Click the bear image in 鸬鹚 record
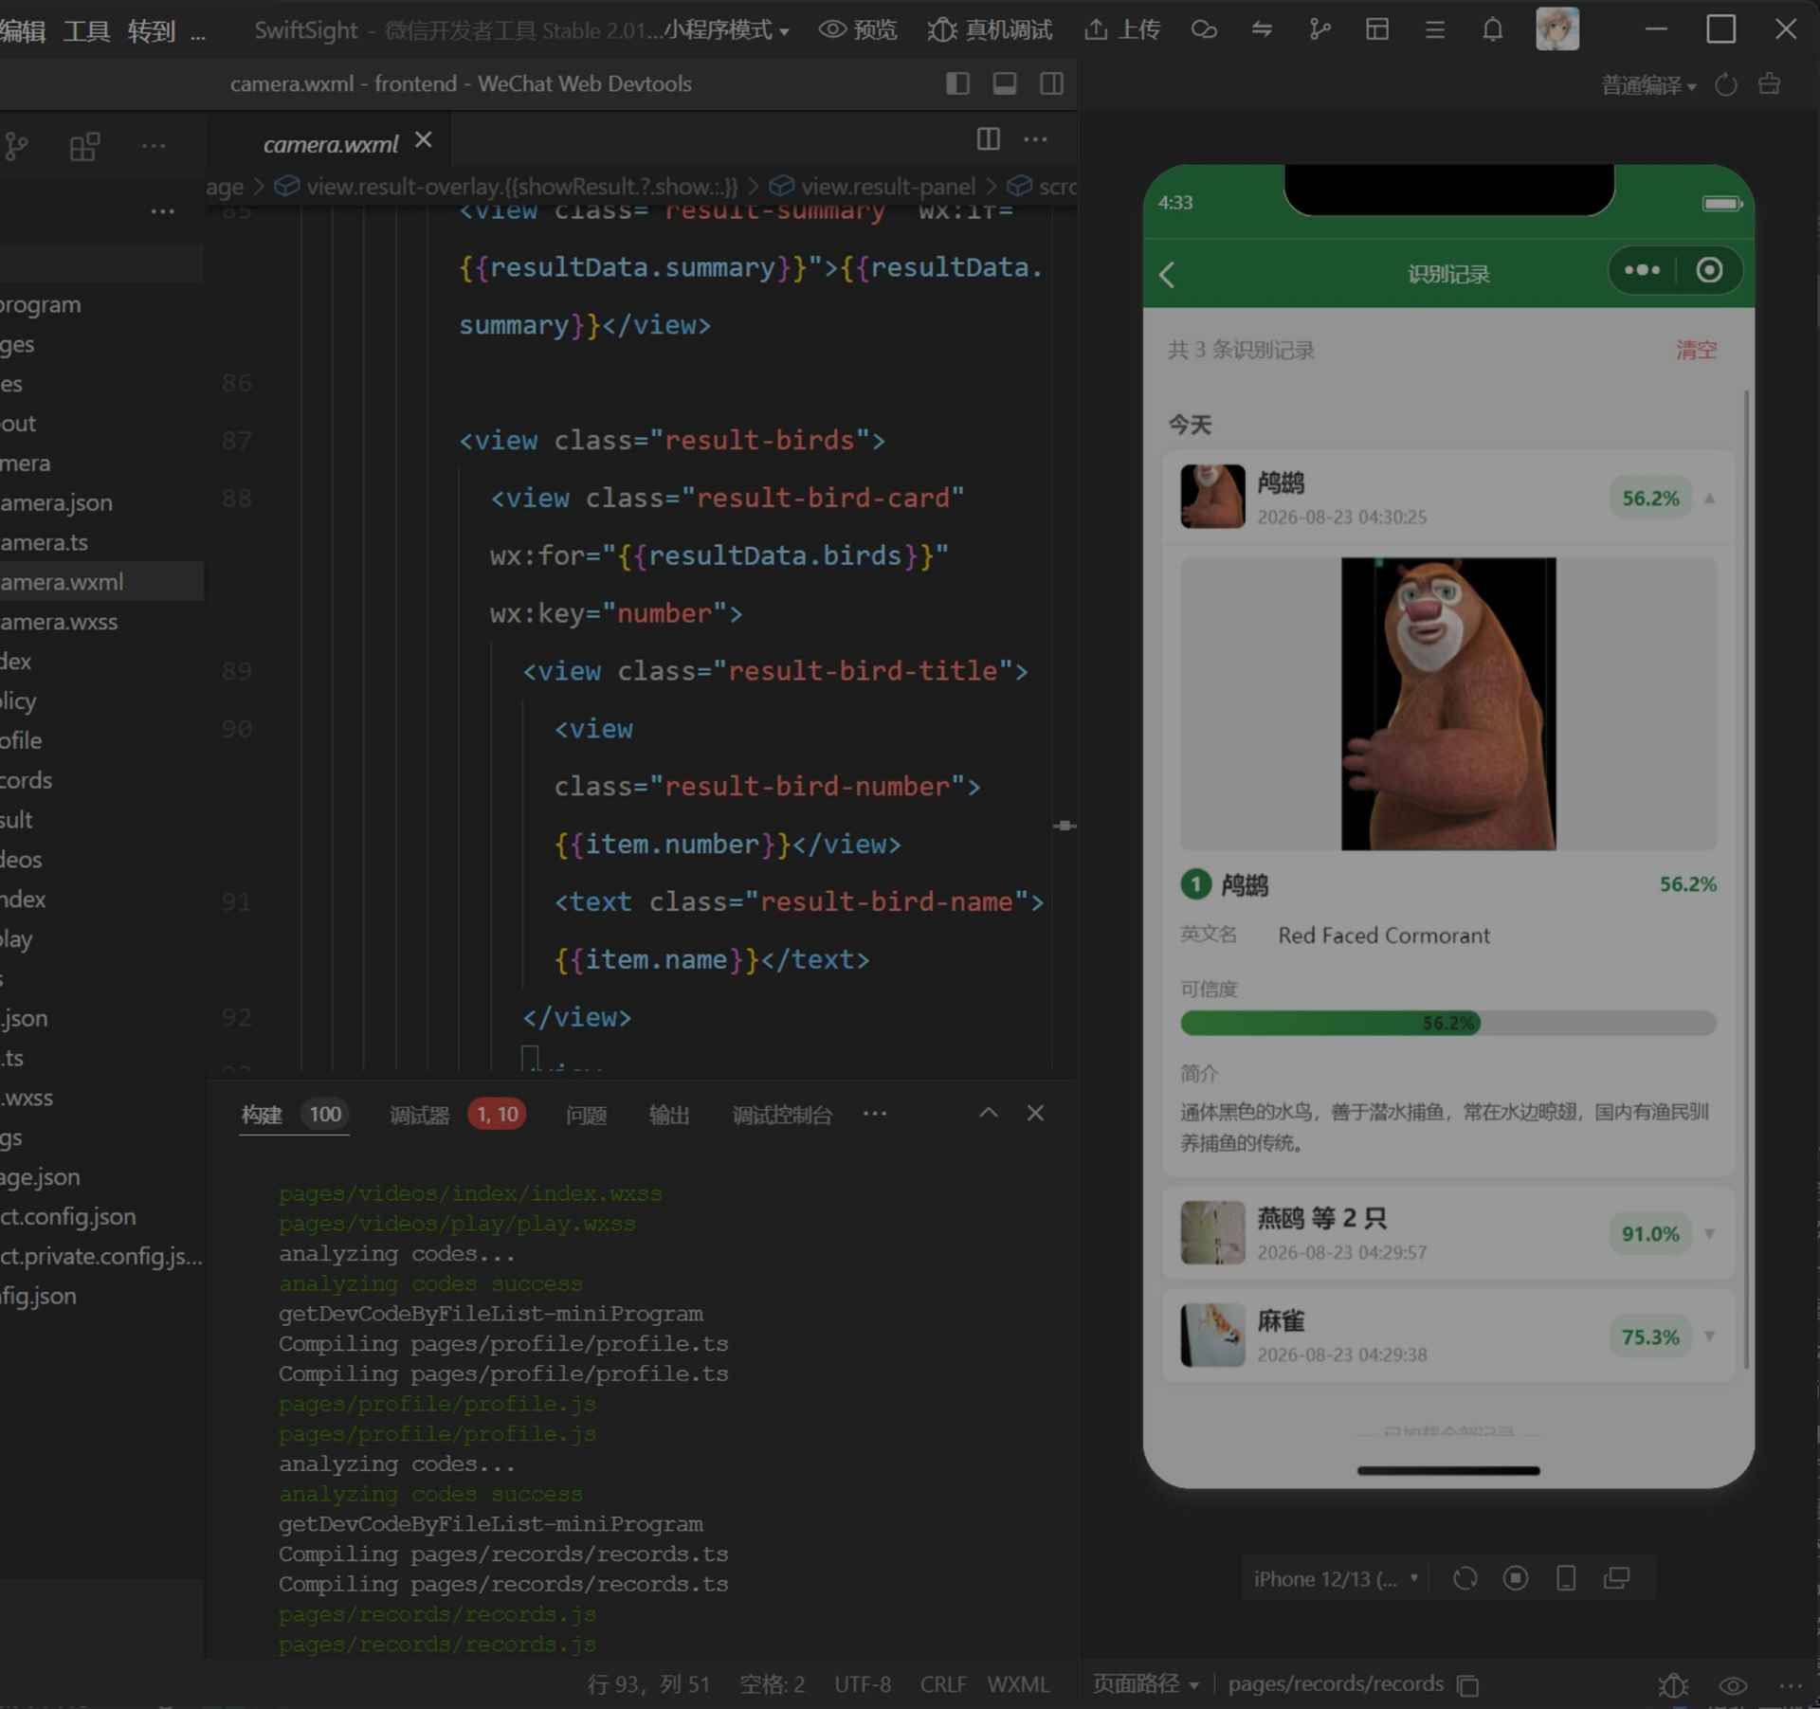The image size is (1820, 1709). click(1447, 703)
